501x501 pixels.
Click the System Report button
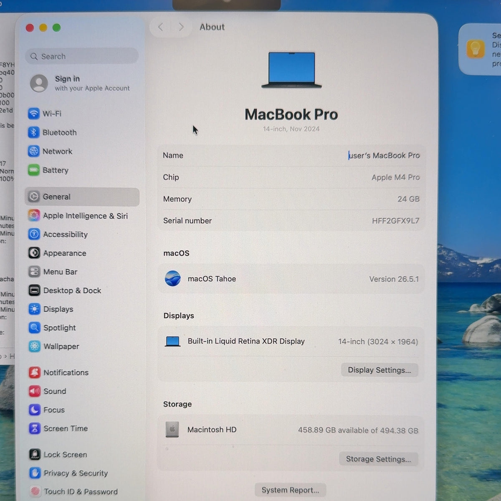click(290, 490)
